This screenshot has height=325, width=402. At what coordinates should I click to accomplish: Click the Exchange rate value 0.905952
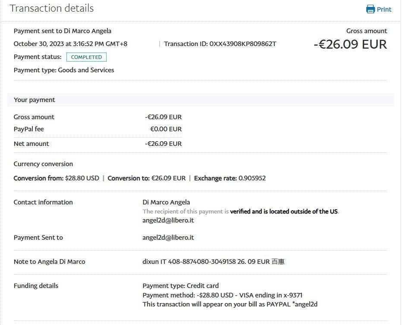252,178
